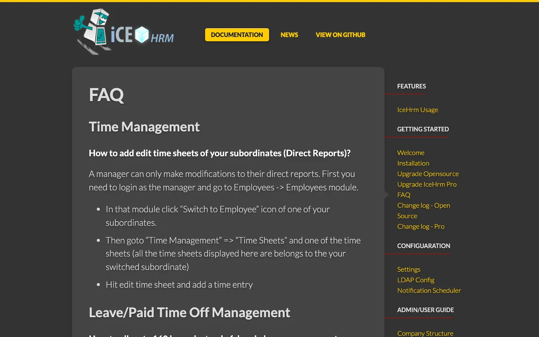Click the "A manager can only make modifications" paragraph
Viewport: 539px width, 337px height.
click(224, 181)
